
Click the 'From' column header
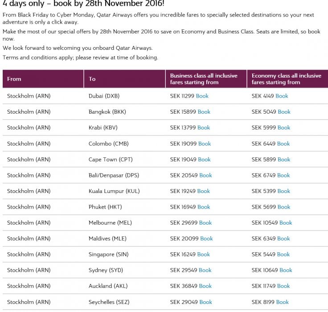(x=14, y=79)
